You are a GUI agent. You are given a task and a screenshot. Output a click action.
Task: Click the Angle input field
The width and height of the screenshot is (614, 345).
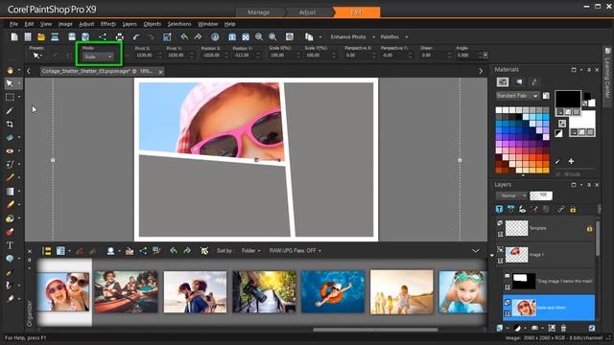[466, 56]
